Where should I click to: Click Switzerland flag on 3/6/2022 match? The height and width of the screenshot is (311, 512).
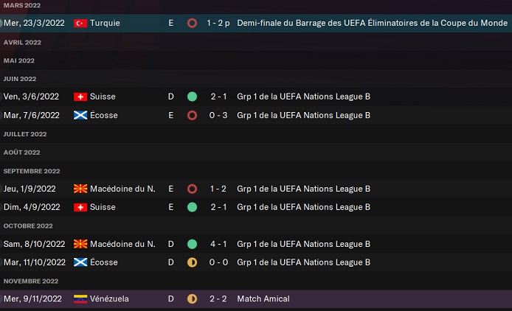click(x=80, y=97)
